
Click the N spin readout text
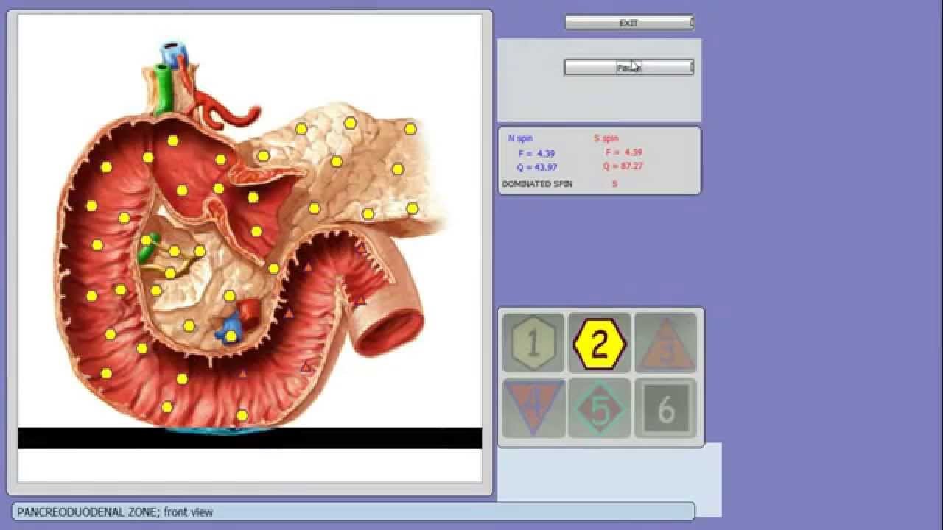click(520, 138)
